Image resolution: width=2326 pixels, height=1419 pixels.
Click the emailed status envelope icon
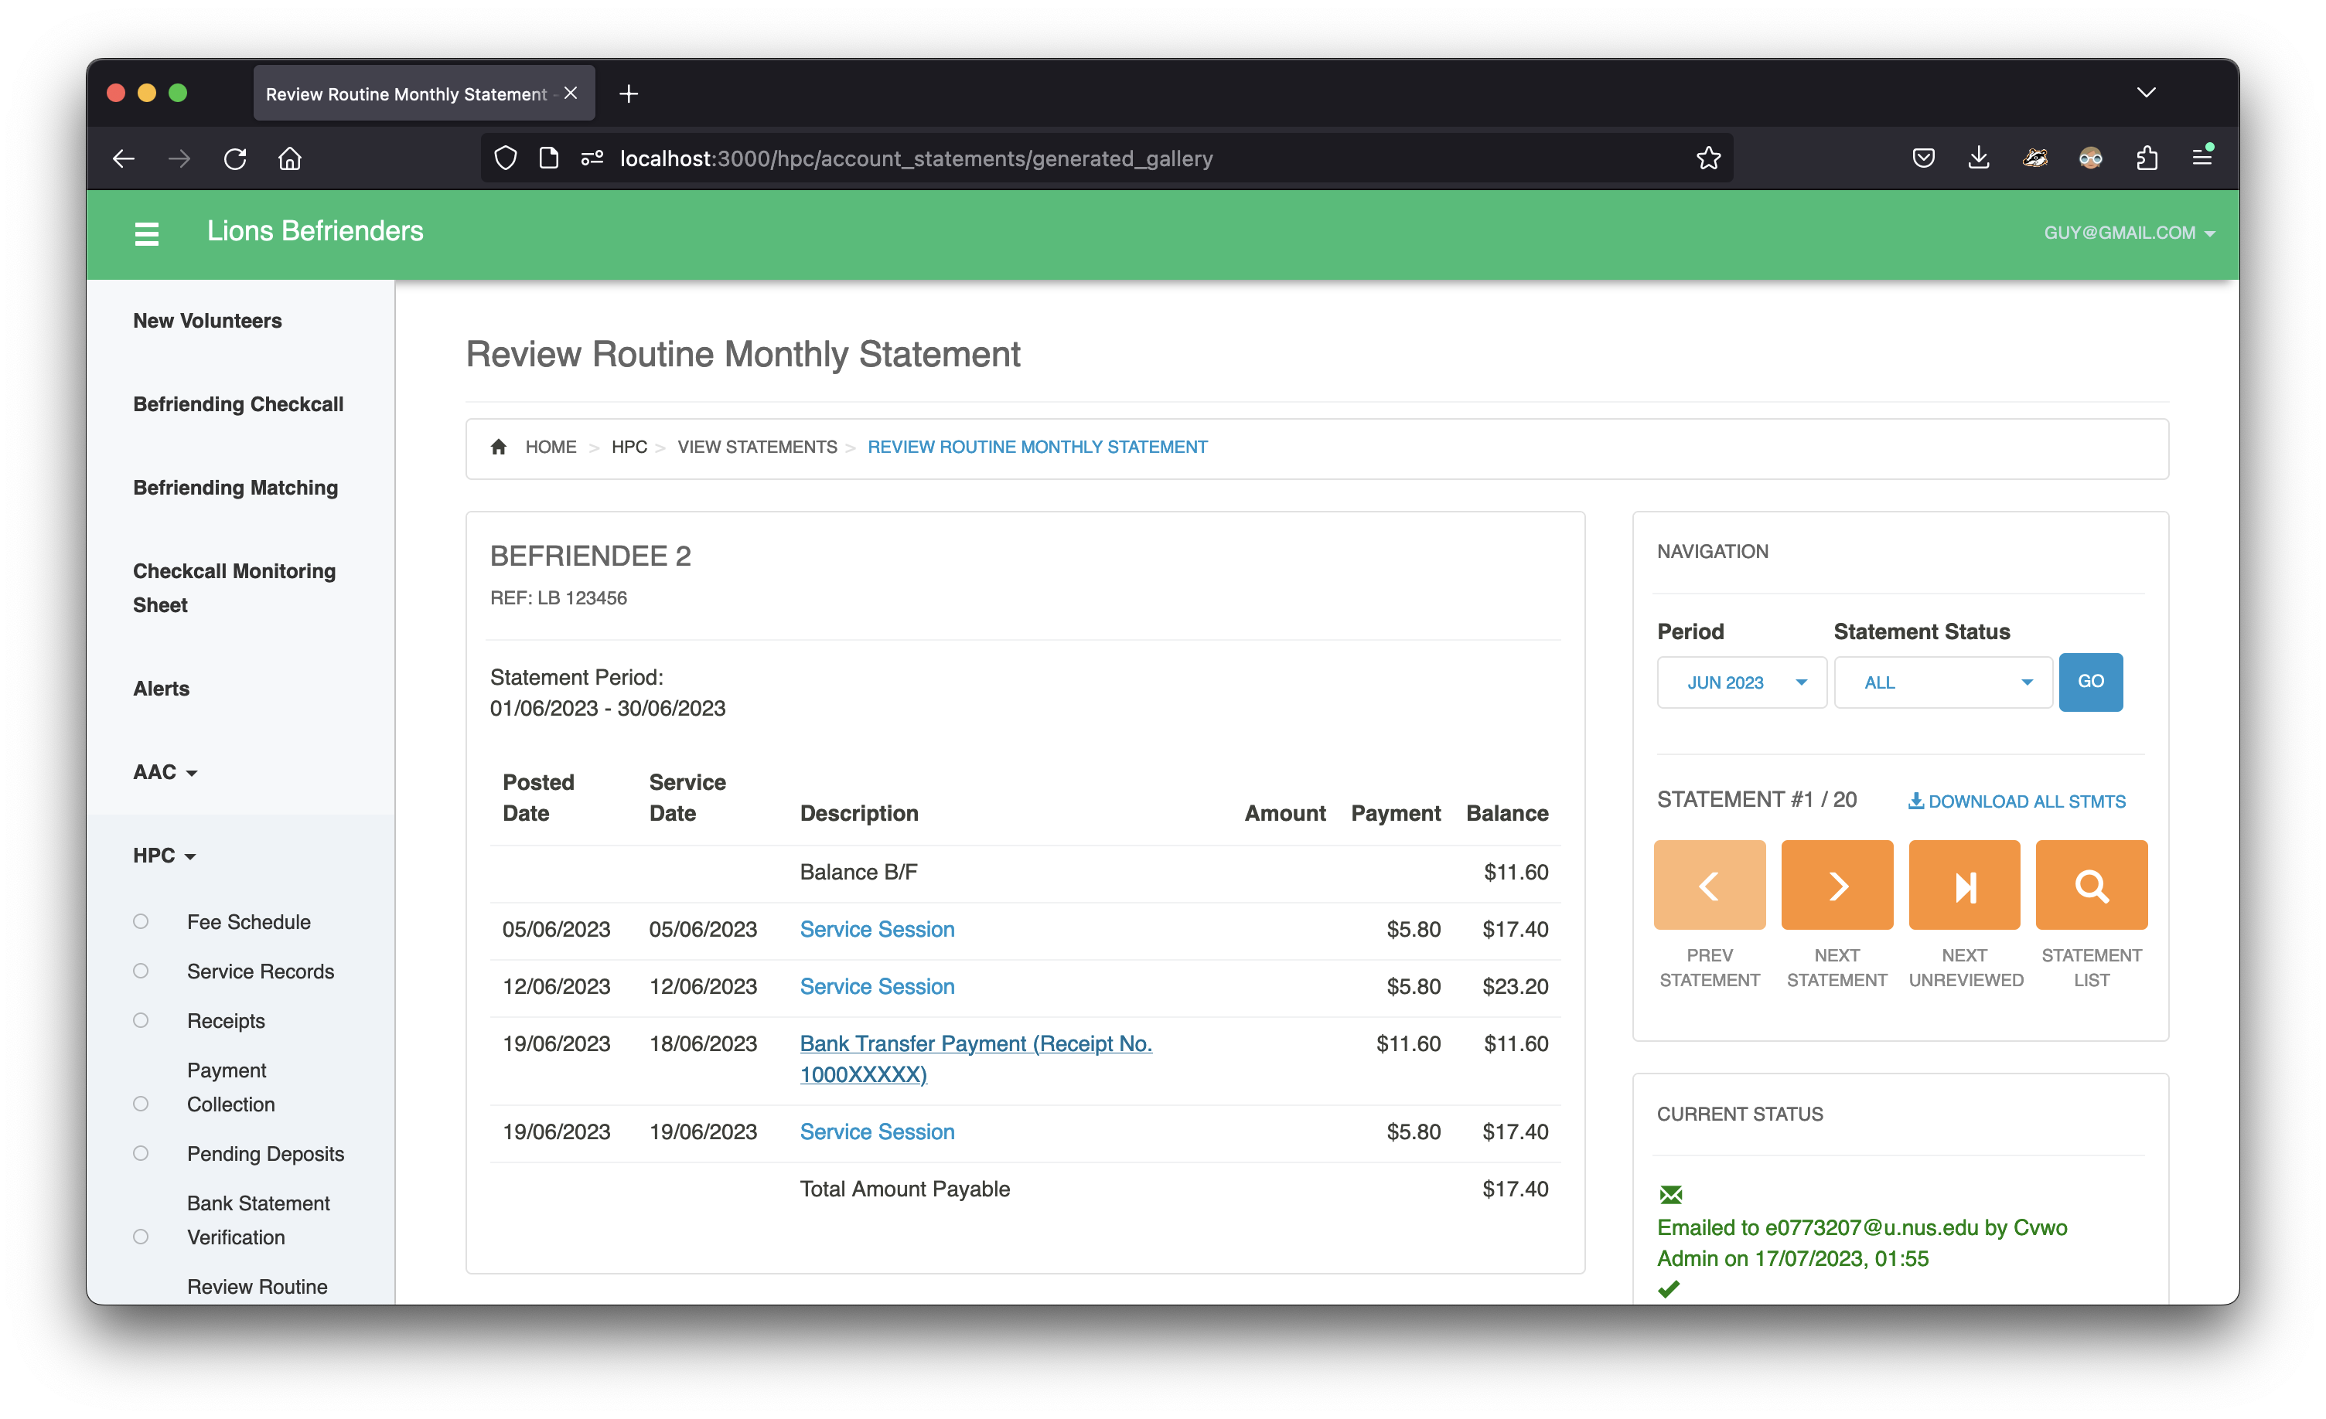click(1670, 1194)
